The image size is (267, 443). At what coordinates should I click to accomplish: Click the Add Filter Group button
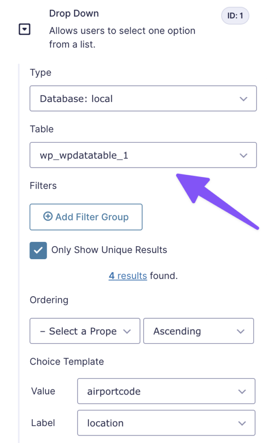tap(86, 217)
